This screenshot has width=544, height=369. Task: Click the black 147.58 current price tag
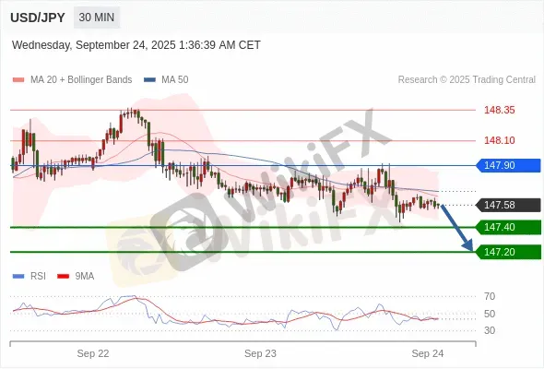coord(509,205)
